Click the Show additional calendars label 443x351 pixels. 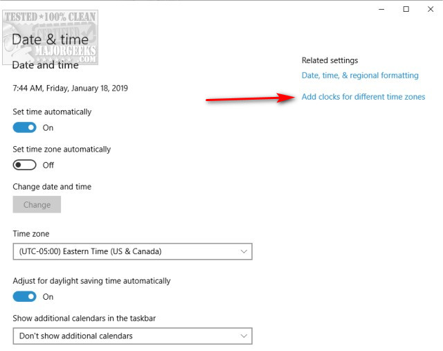(83, 318)
